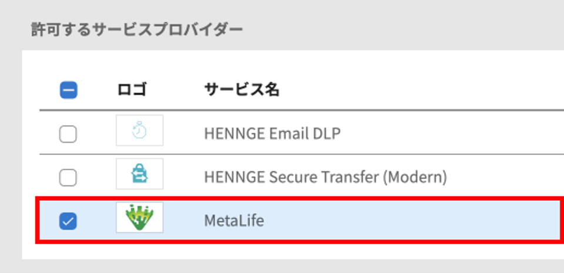
Task: Click white panel area below MetaLife row
Action: pos(288,251)
